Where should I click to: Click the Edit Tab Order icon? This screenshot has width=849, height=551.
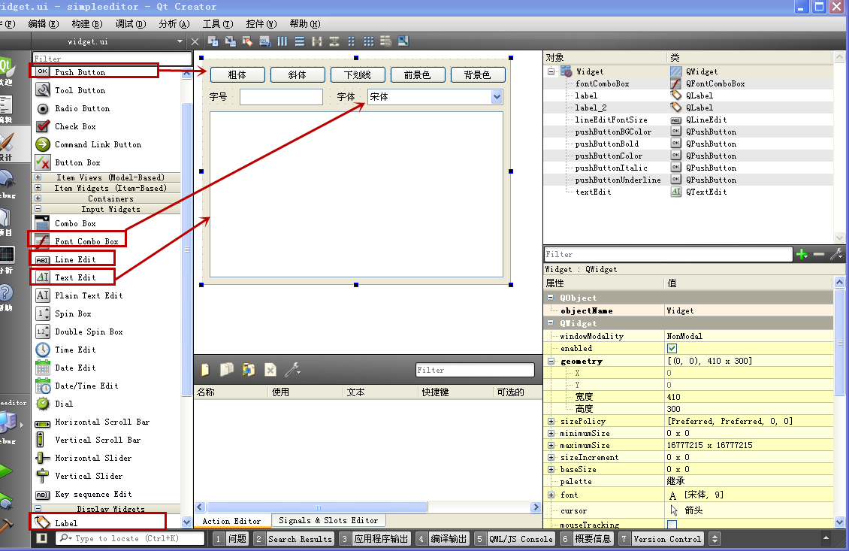tap(262, 41)
